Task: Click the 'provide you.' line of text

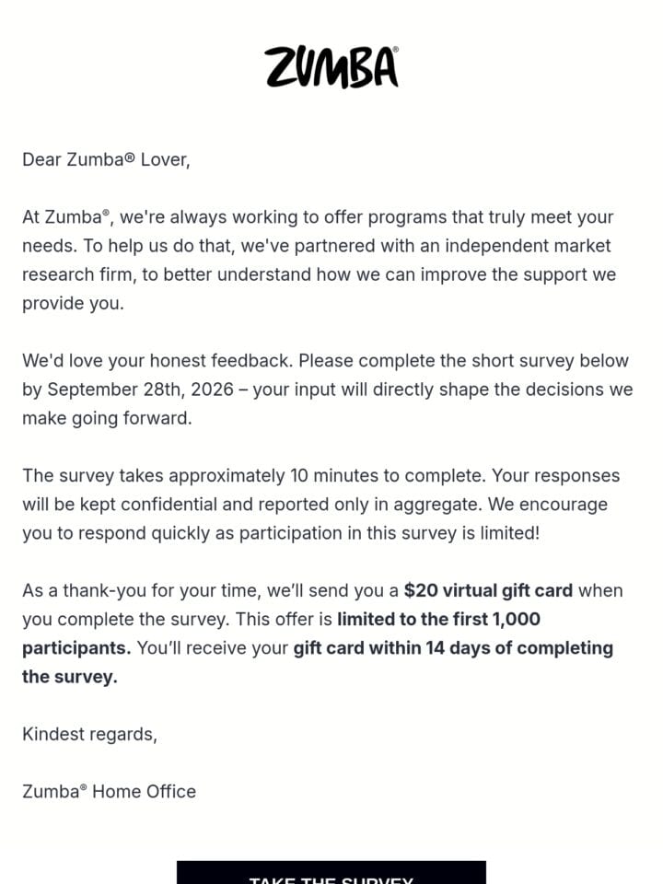Action: pos(73,304)
